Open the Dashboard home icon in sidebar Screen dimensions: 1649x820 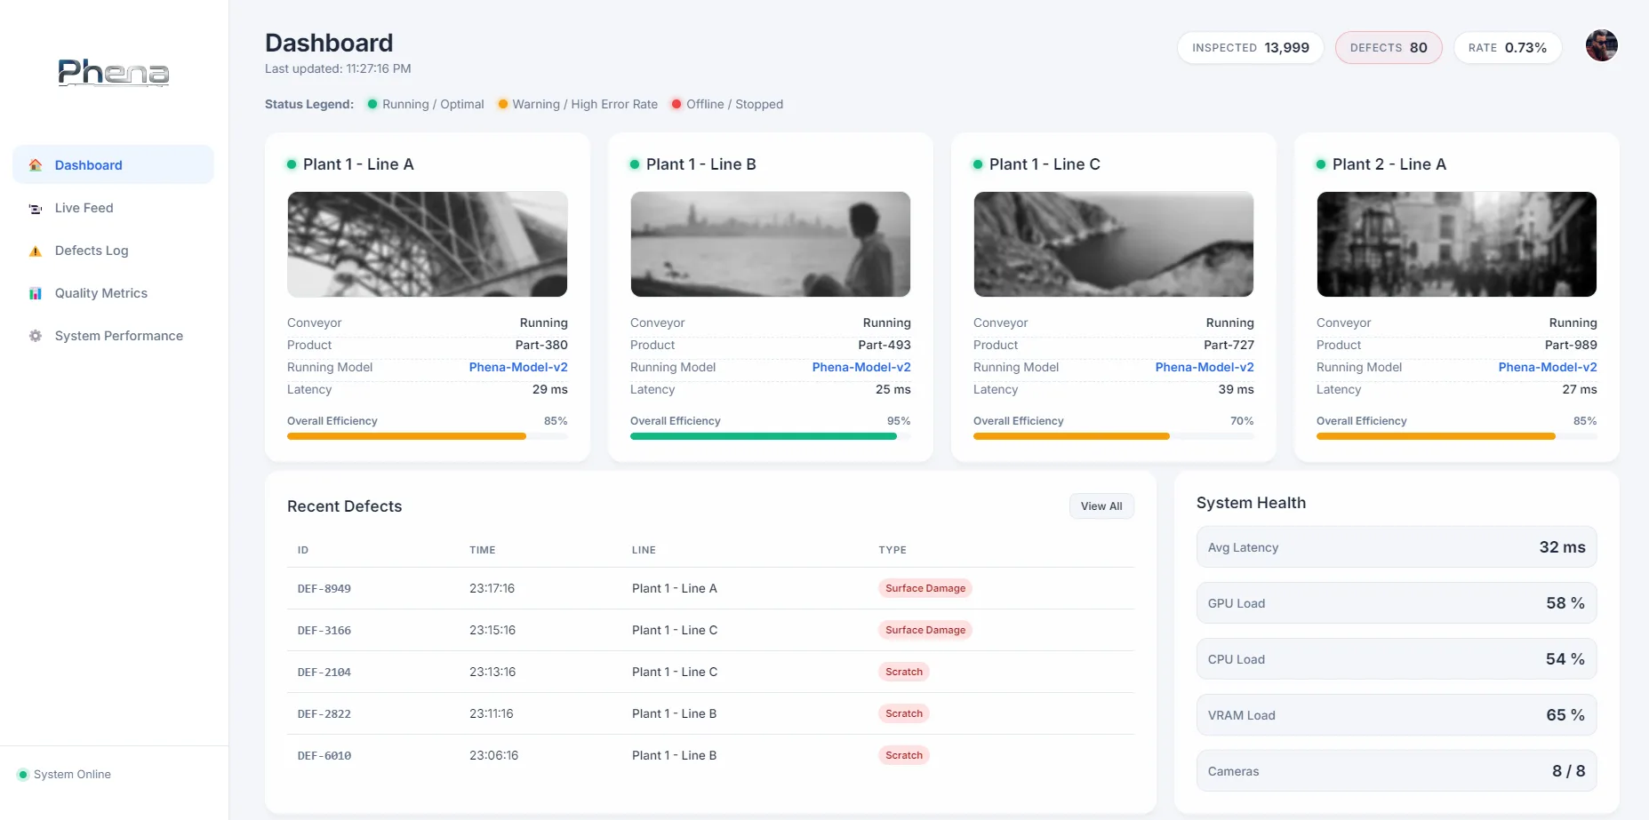click(x=35, y=165)
